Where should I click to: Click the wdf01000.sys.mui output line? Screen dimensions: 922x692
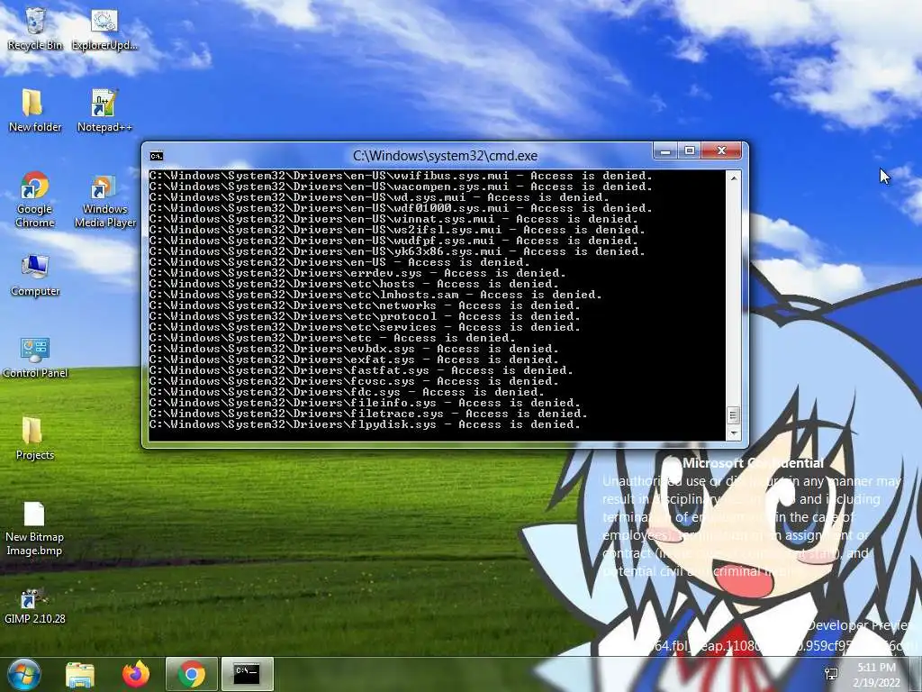(x=401, y=208)
